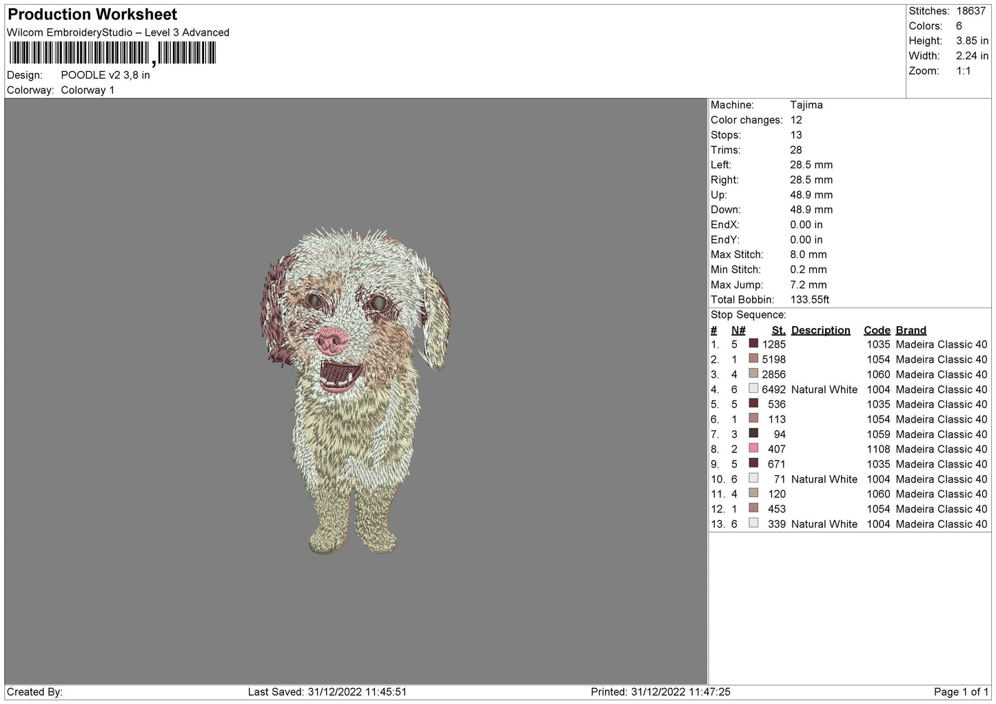Image resolution: width=996 pixels, height=704 pixels.
Task: Click the Zoom value '1:1'
Action: 963,71
